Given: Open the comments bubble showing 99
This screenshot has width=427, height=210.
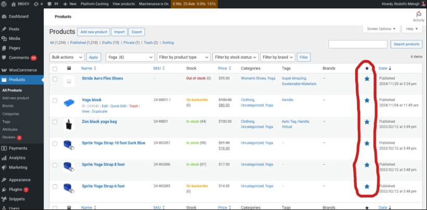Looking at the screenshot, I should point(49,4).
